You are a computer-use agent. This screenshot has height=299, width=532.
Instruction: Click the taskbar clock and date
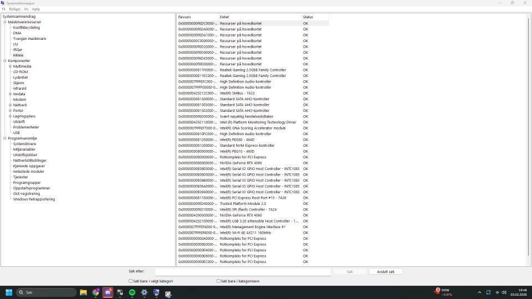tap(519, 292)
